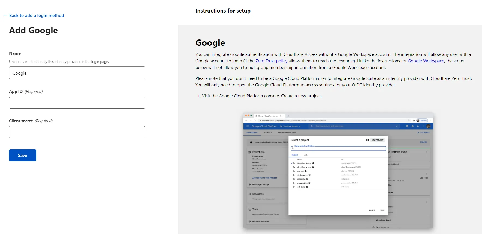Activate the Client secret input box
Viewport: 482px width, 234px height.
[x=77, y=132]
